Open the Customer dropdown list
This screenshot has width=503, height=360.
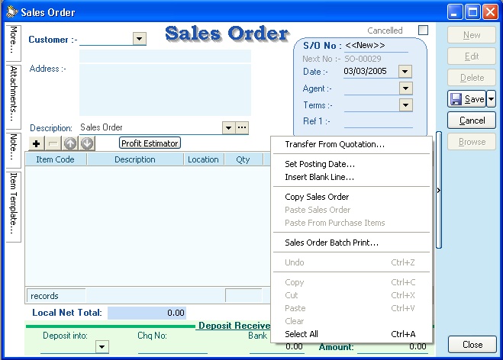point(139,39)
